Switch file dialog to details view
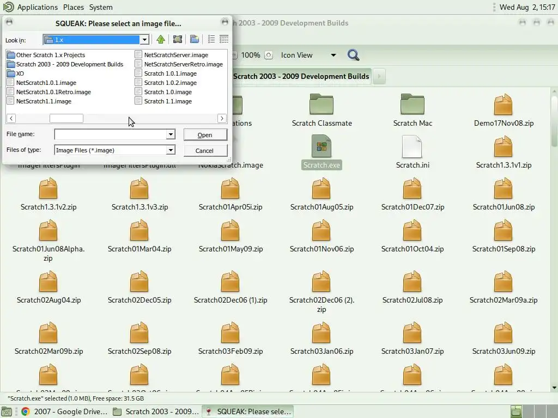 [224, 39]
